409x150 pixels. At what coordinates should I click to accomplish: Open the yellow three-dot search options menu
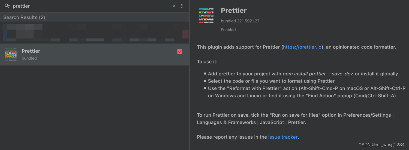[x=182, y=6]
